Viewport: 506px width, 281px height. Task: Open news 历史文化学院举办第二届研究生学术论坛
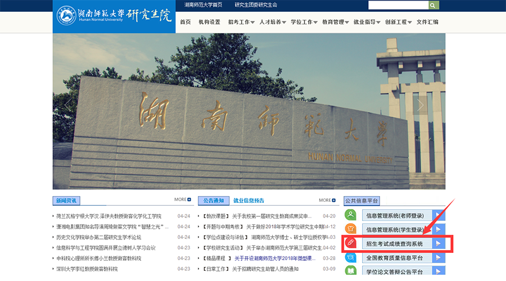pyautogui.click(x=99, y=238)
